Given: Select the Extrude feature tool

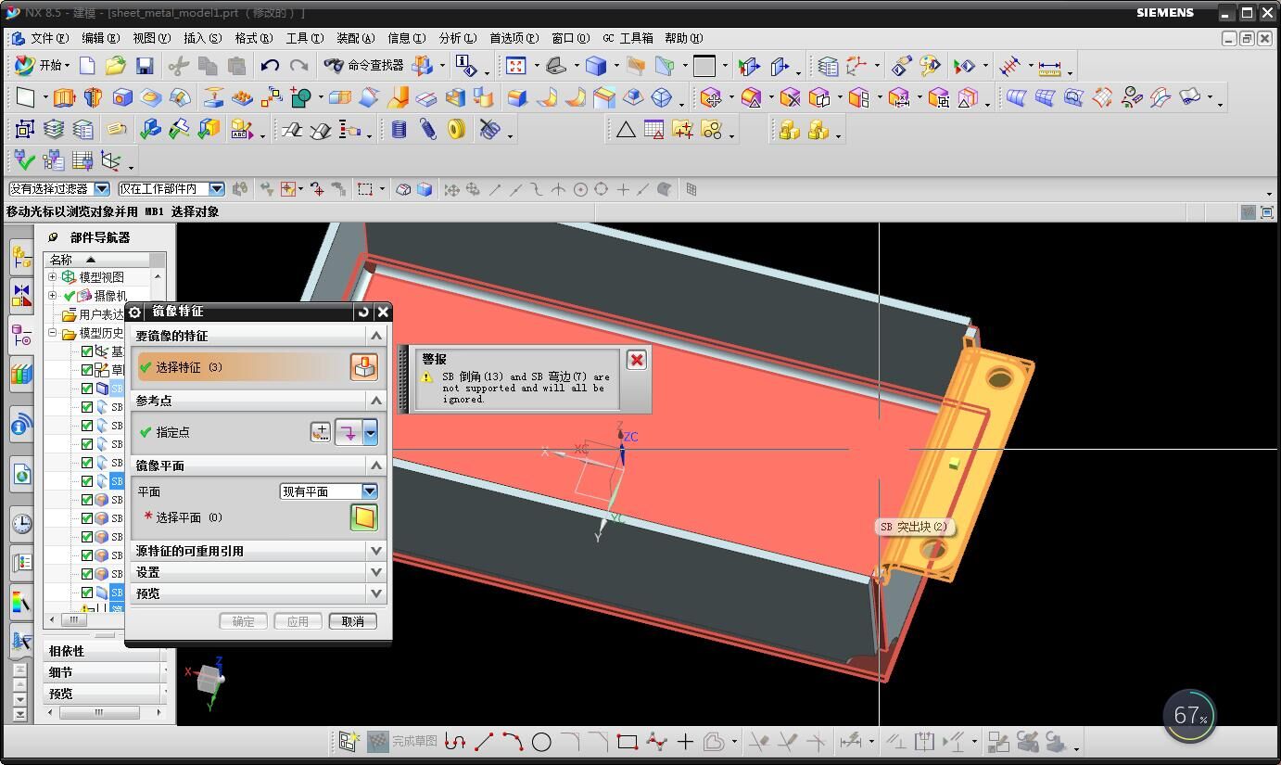Looking at the screenshot, I should click(64, 97).
